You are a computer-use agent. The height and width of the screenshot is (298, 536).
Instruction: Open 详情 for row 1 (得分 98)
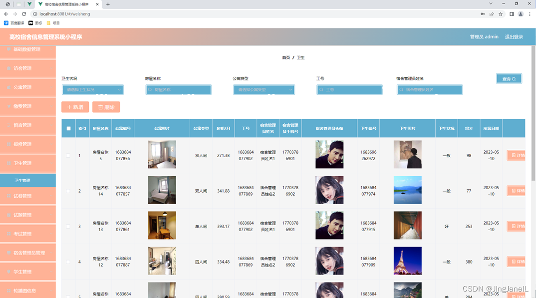(516, 155)
